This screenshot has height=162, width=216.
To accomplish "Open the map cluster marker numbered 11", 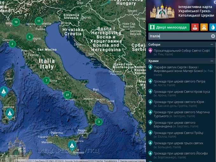I will click(39, 21).
